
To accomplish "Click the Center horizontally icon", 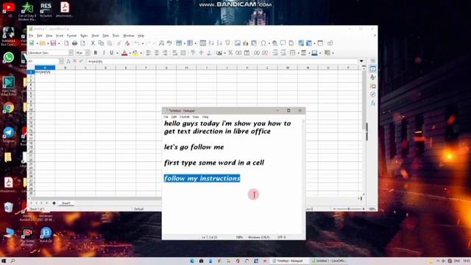I will [157, 53].
